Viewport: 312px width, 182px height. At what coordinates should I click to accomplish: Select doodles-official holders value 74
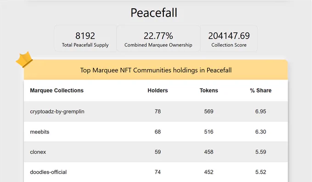pos(157,172)
